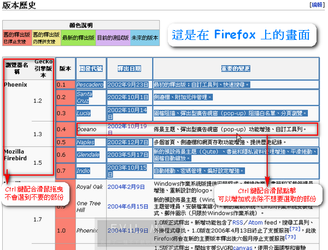Click the 版本歷史 section heading
Viewport: 328px width, 250px height.
click(19, 5)
